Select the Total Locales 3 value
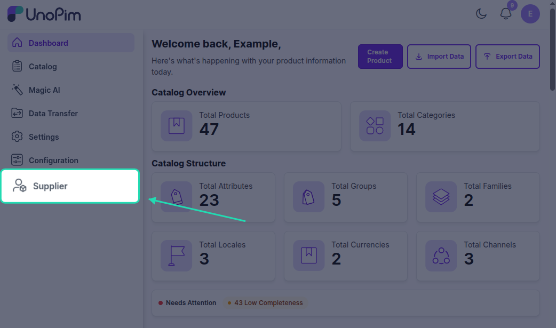Viewport: 556px width, 328px height. click(204, 259)
